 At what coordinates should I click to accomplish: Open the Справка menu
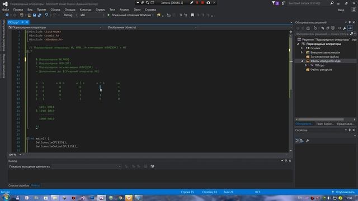tap(150, 9)
